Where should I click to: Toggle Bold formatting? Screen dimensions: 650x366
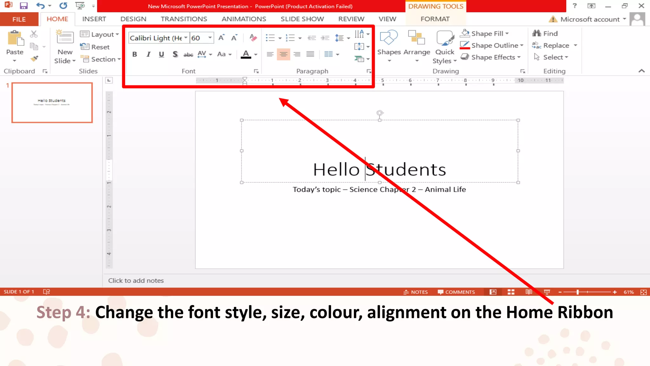pyautogui.click(x=135, y=54)
